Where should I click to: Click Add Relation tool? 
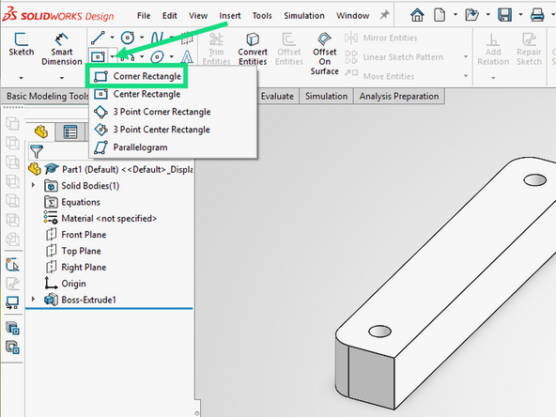[x=493, y=49]
